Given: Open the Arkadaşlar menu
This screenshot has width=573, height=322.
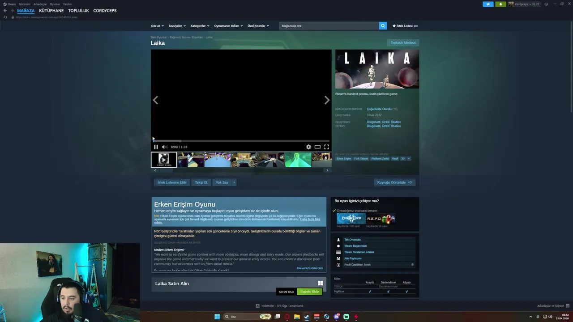Looking at the screenshot, I should [40, 4].
